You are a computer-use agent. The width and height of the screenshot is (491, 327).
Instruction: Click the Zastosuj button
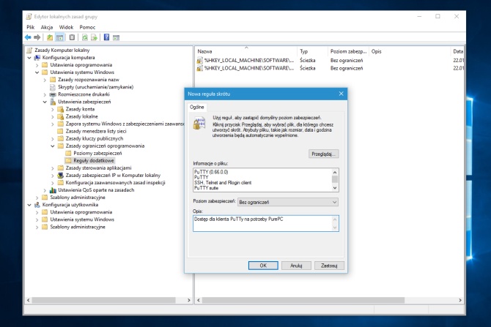[x=329, y=266]
